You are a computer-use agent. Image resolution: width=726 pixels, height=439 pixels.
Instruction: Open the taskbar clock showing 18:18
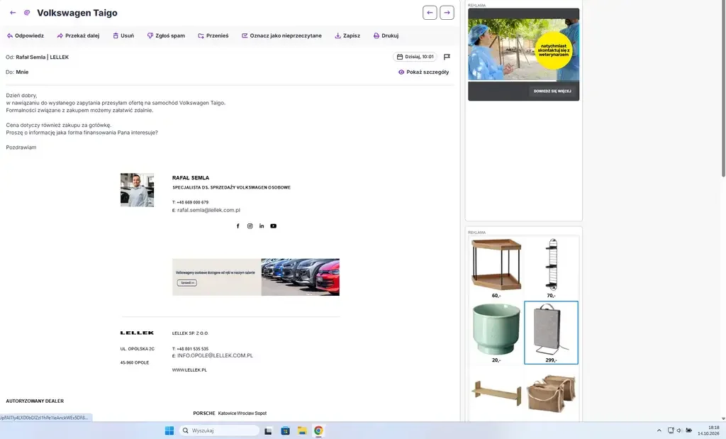pos(709,430)
